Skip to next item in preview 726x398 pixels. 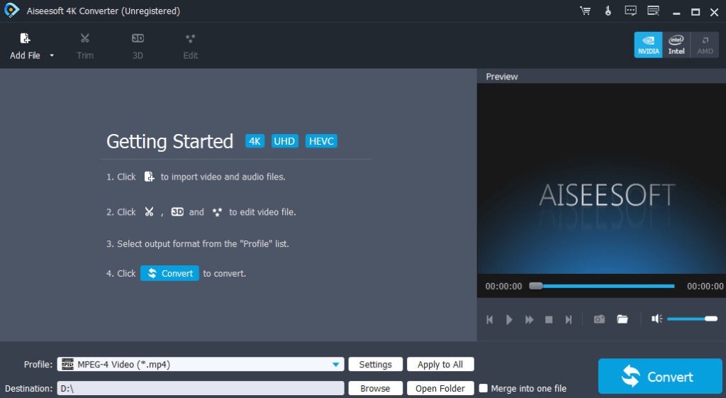pos(569,320)
